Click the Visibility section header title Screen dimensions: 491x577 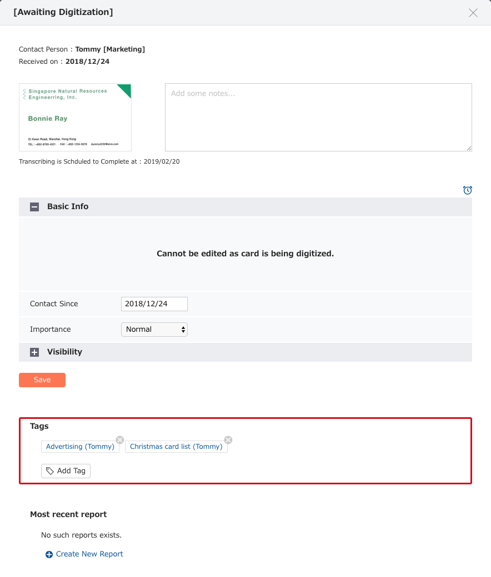pyautogui.click(x=64, y=352)
